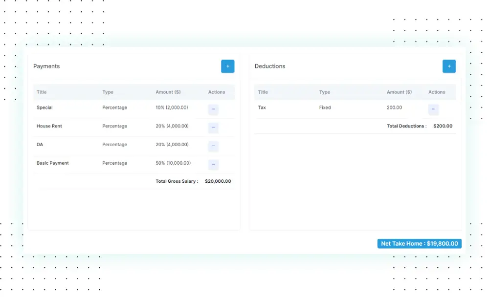
Task: Open the actions menu for House Rent
Action: pos(213,128)
